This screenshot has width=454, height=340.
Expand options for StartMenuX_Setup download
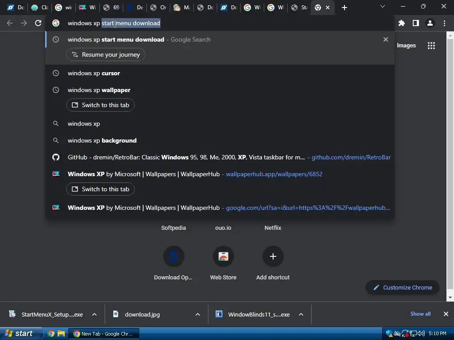[94, 314]
